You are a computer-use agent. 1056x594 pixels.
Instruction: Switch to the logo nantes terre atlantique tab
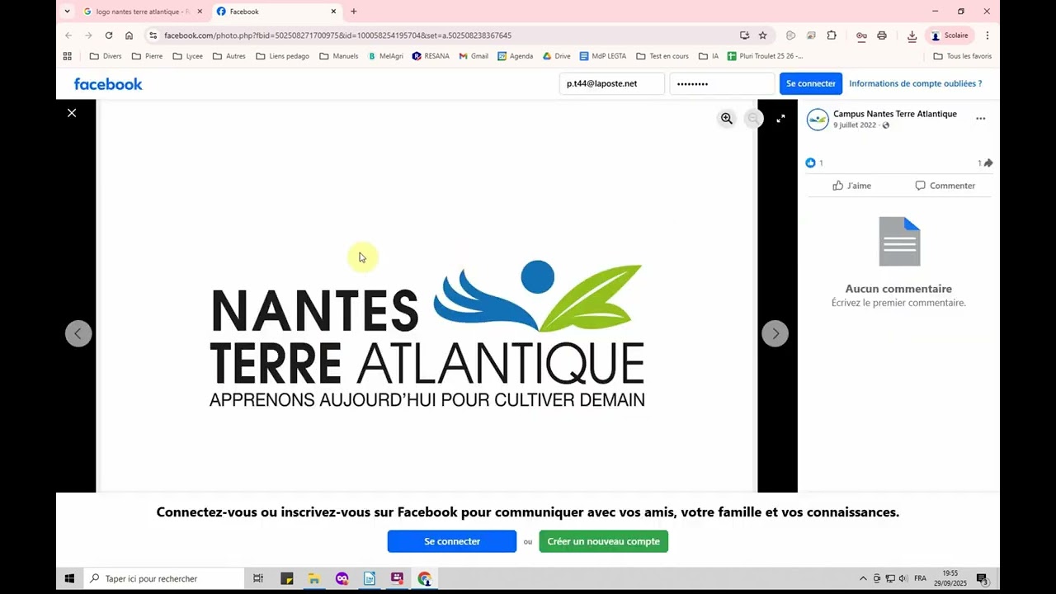[142, 12]
